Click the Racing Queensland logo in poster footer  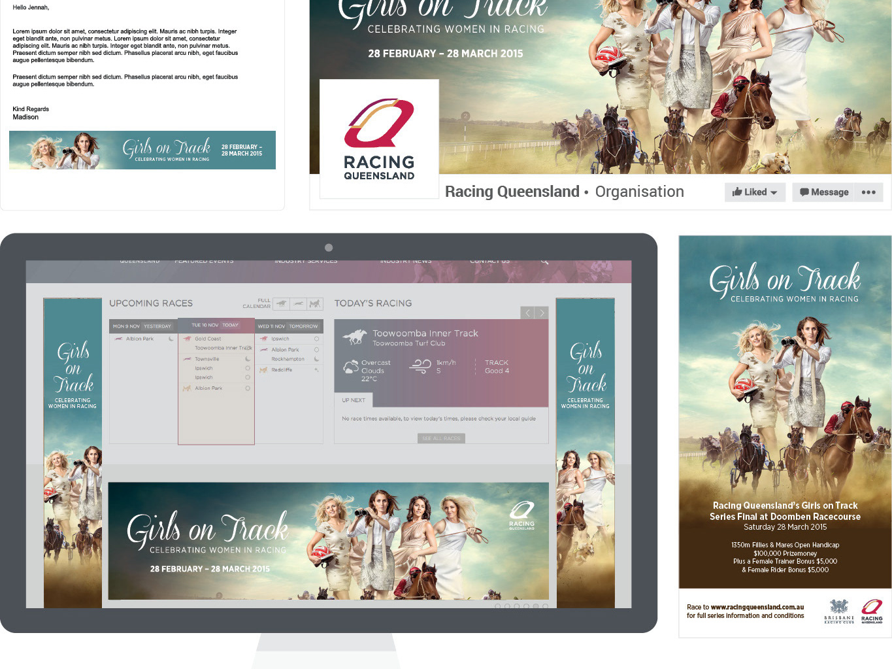pyautogui.click(x=872, y=611)
